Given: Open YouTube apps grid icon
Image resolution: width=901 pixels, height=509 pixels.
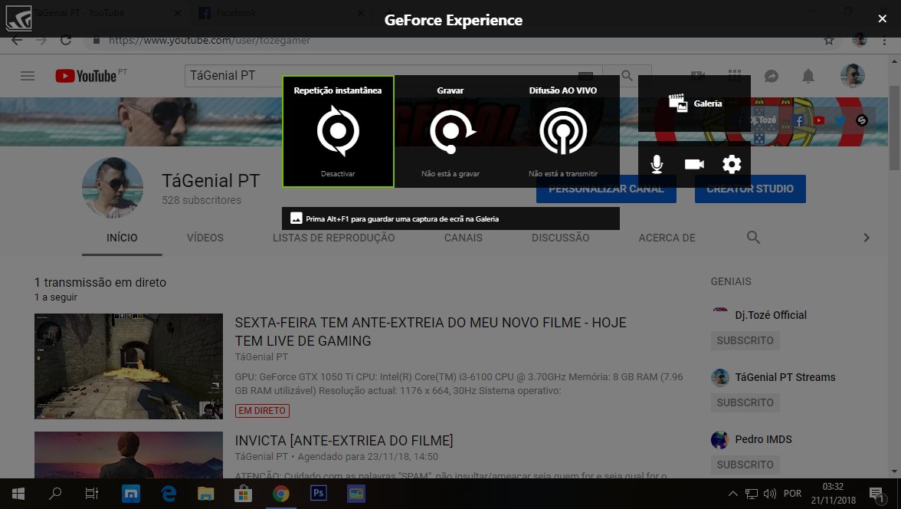Looking at the screenshot, I should tap(734, 76).
